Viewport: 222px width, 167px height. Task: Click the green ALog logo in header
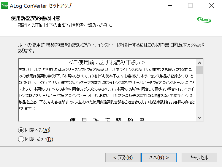[204, 20]
